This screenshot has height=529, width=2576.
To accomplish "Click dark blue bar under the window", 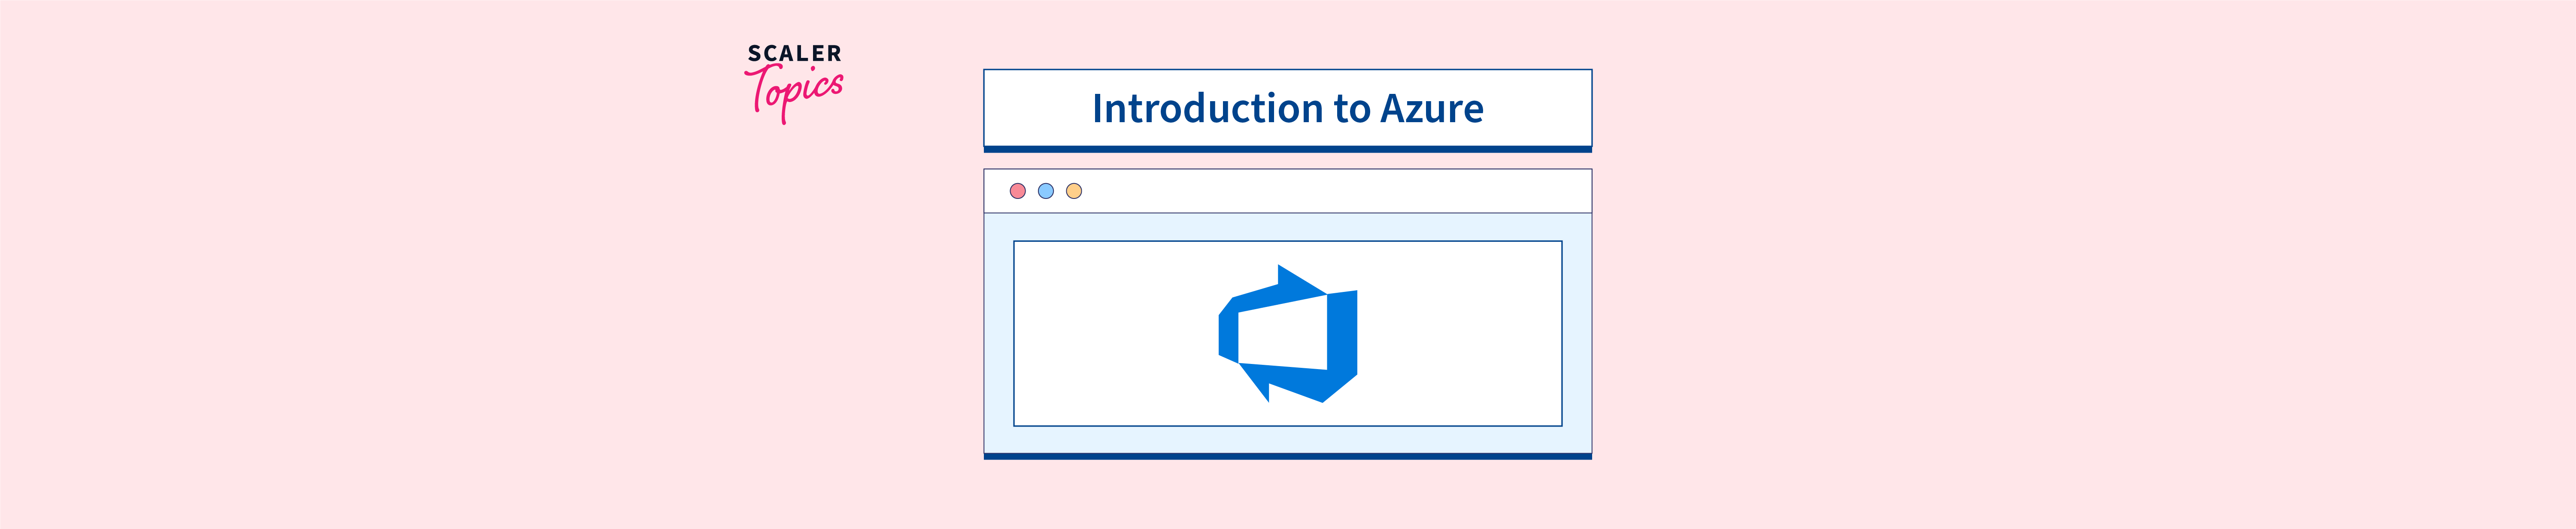I will tap(1287, 456).
